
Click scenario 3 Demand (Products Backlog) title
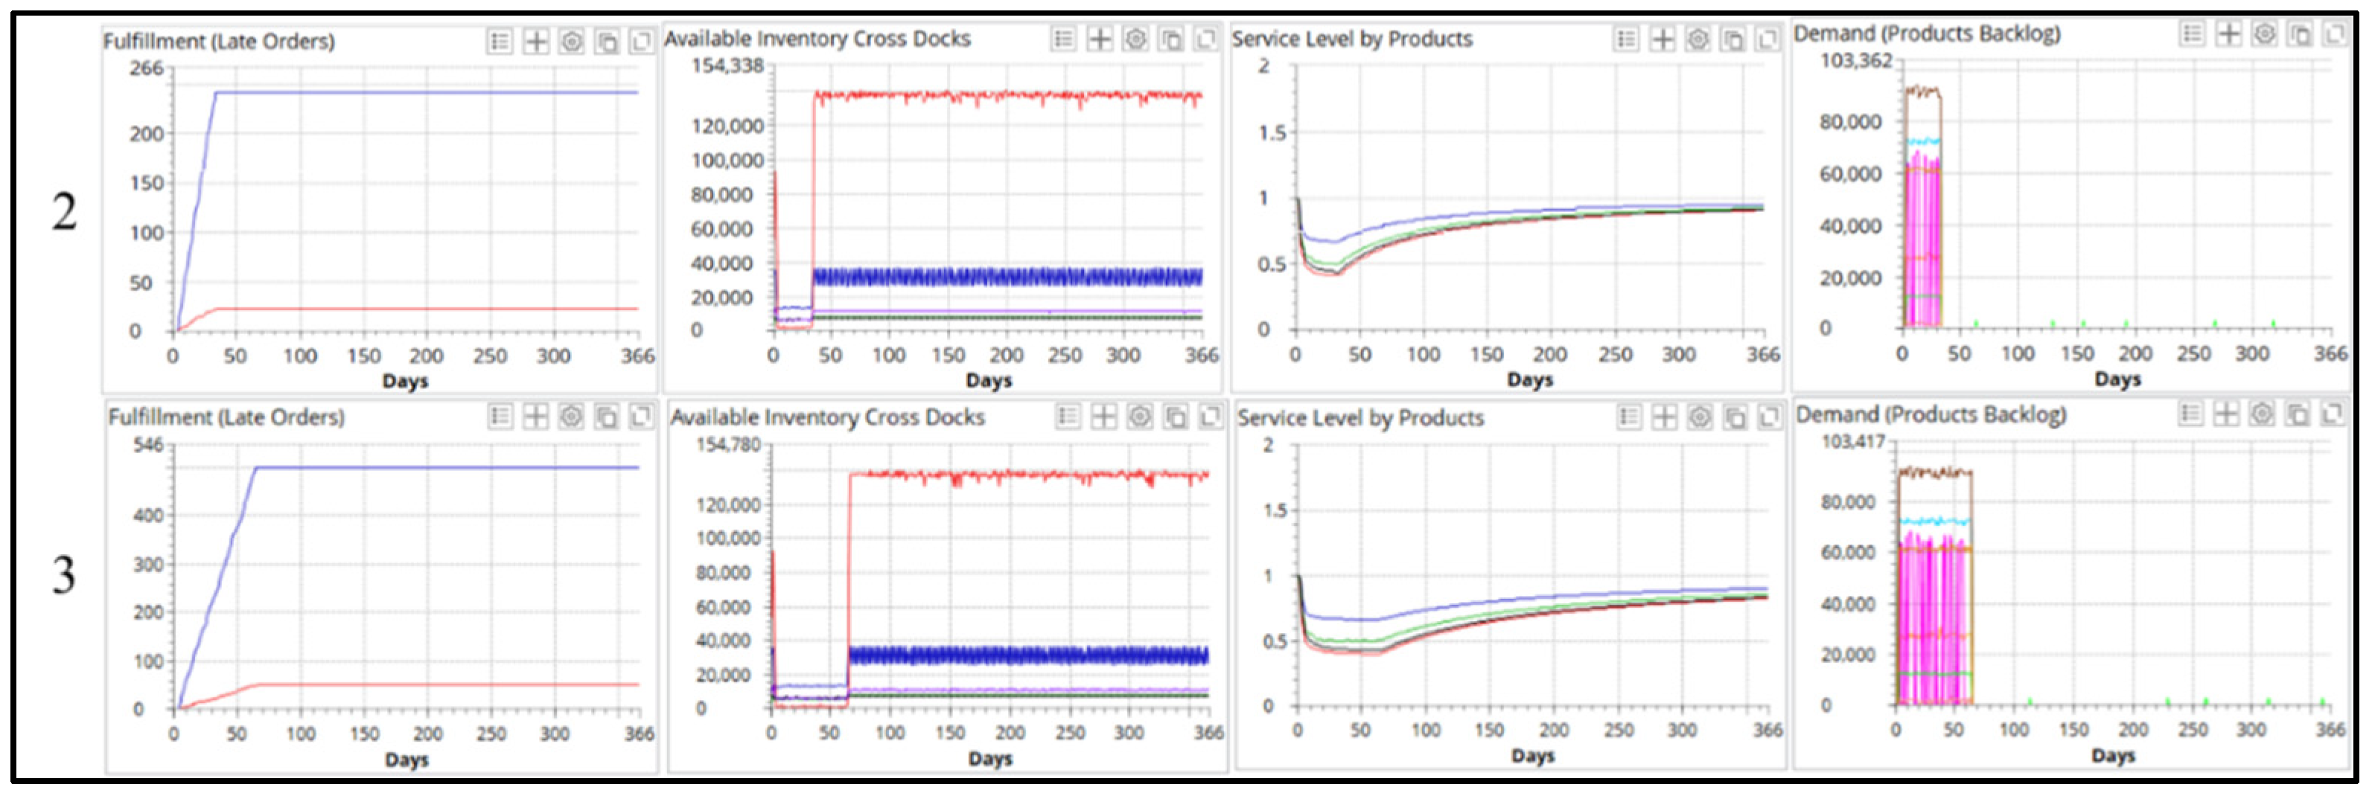1931,414
